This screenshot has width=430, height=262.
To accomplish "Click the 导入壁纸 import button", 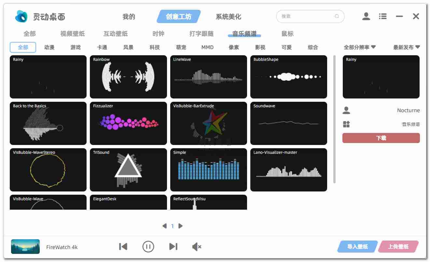I will click(357, 247).
